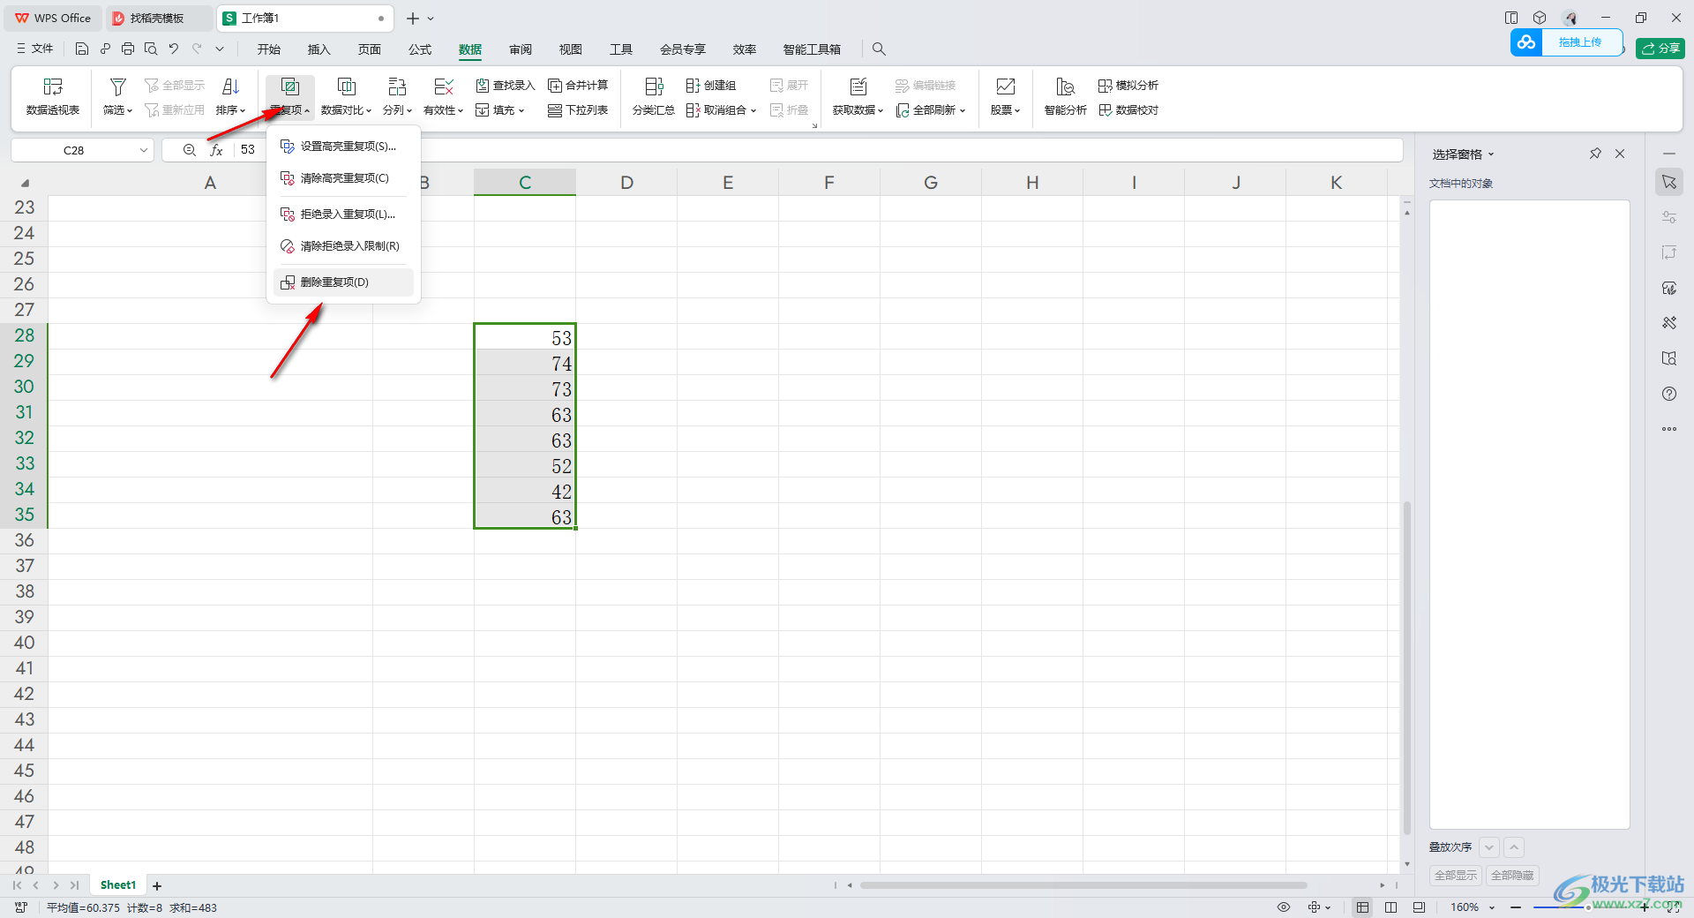The image size is (1694, 918).
Task: Open the 智能分析 smart analysis tool
Action: 1065,96
